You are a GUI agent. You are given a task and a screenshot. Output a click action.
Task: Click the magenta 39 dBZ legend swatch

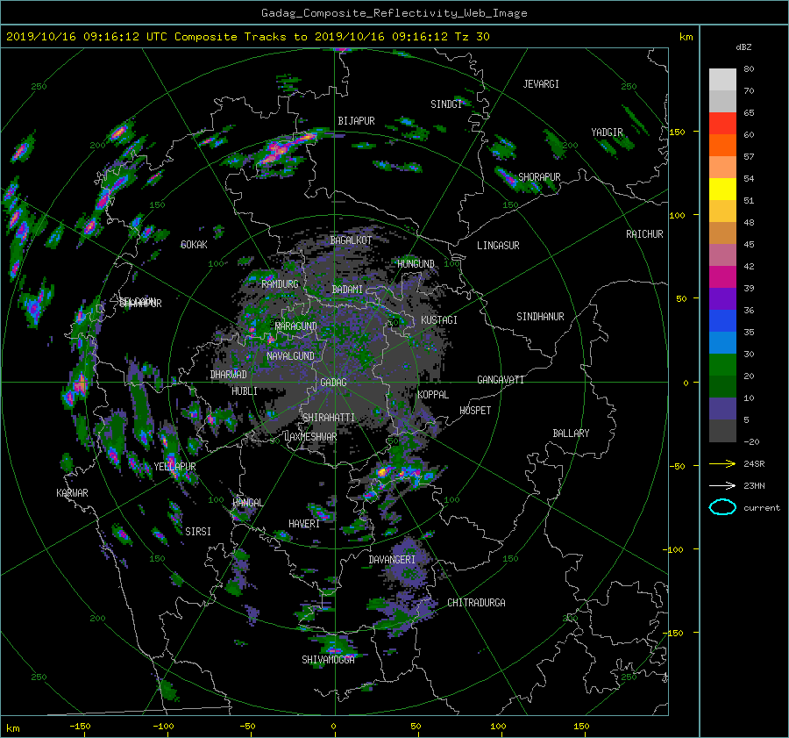click(x=722, y=276)
